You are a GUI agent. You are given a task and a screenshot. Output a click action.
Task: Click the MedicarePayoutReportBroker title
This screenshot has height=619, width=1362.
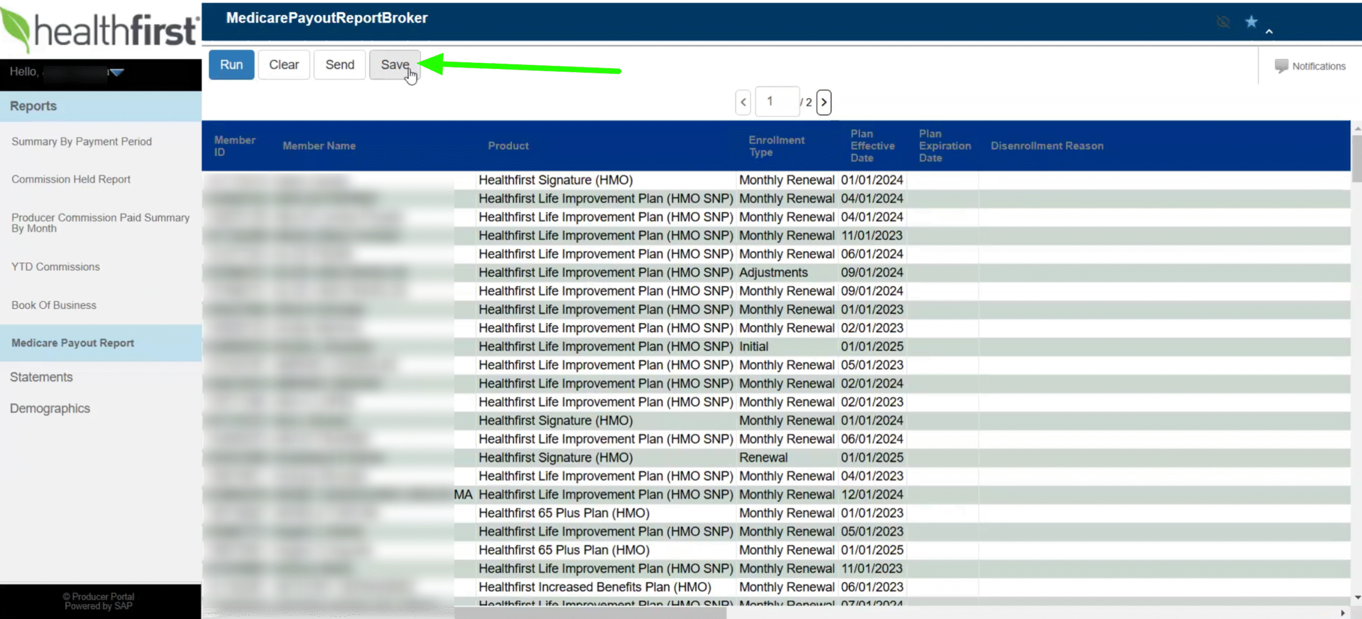pos(327,18)
